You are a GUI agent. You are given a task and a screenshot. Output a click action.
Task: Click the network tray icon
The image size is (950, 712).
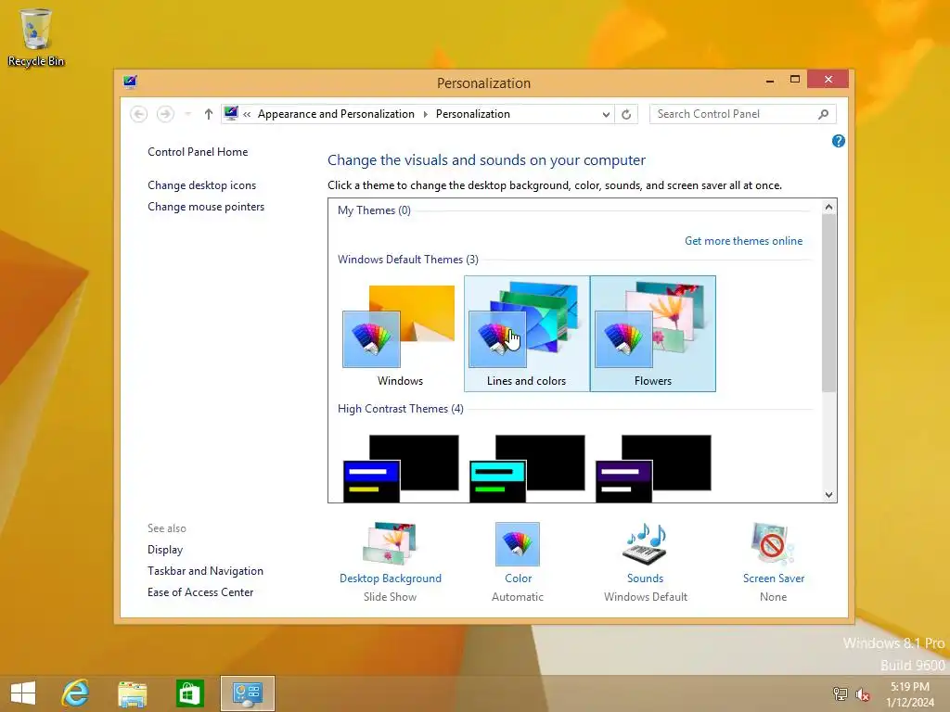(x=841, y=693)
